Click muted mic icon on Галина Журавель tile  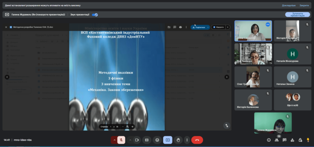click(287, 116)
